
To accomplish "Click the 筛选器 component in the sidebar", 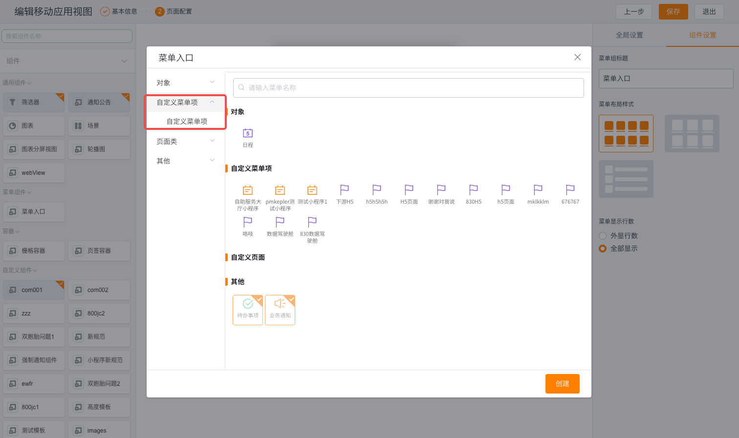I will pos(33,102).
